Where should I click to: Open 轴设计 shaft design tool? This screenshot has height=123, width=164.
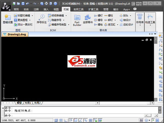point(125,20)
